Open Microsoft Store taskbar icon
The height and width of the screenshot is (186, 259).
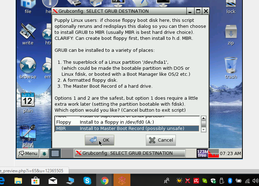coord(36,181)
